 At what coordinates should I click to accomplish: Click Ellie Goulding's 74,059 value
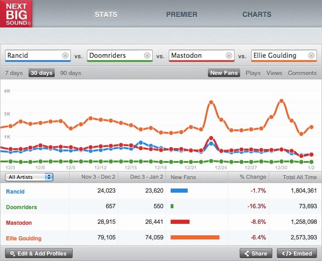coord(154,237)
